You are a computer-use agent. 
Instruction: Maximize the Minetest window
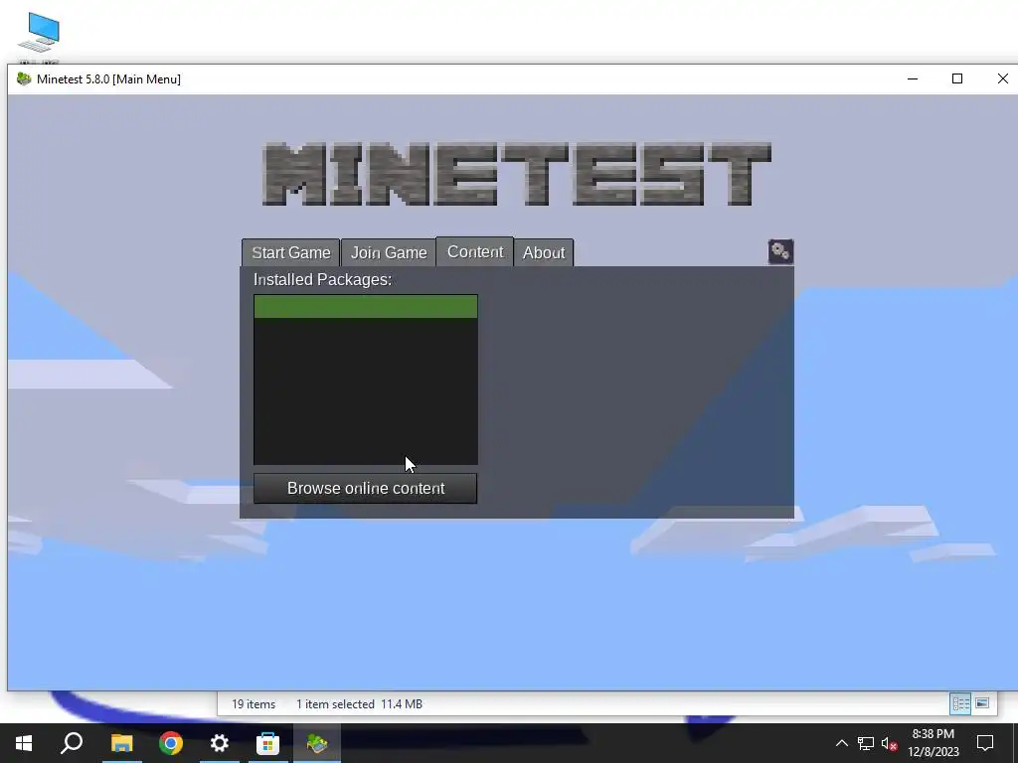[957, 79]
